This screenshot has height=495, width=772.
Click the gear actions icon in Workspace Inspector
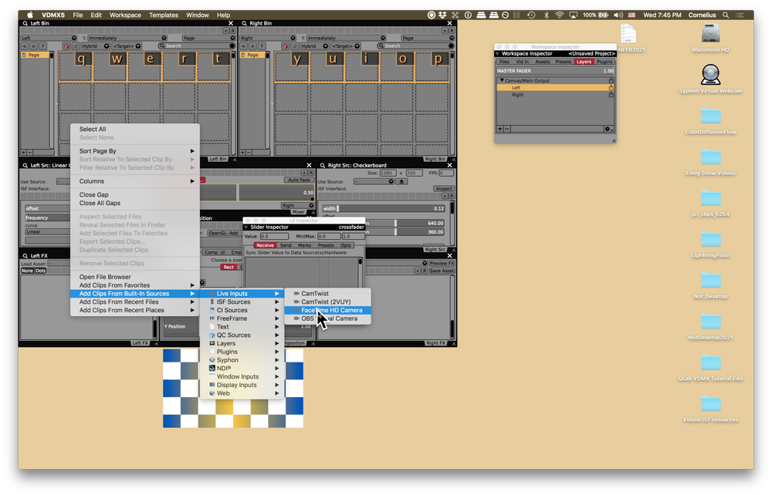(608, 129)
